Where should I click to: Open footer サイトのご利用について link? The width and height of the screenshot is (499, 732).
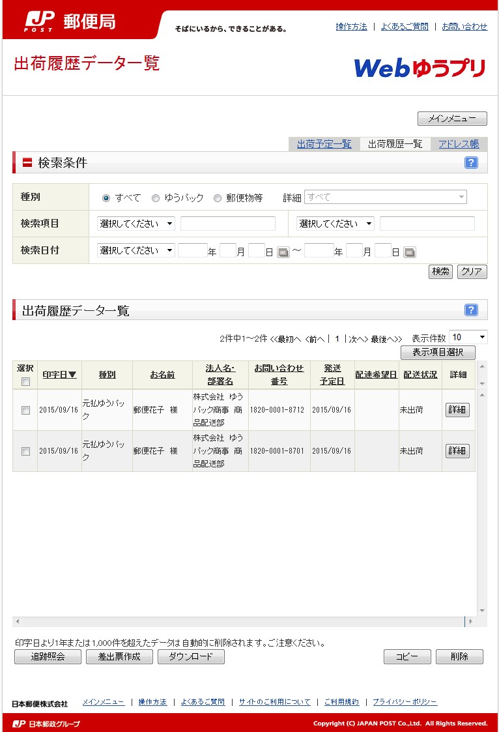[x=275, y=701]
